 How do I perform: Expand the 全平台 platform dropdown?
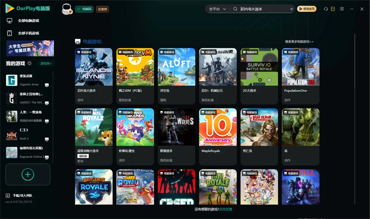click(x=217, y=9)
